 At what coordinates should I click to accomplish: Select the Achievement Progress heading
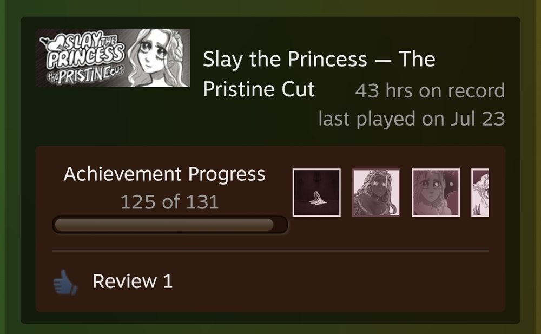pyautogui.click(x=164, y=174)
